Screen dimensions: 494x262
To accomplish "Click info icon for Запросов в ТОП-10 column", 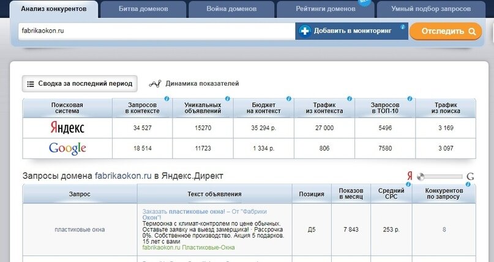I will tap(410, 99).
